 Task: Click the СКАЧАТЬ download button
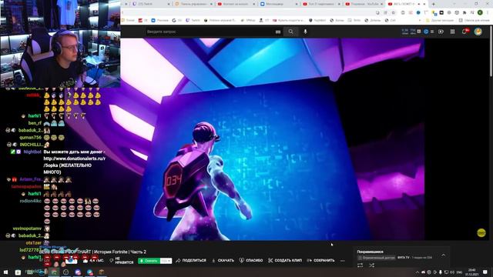coord(223,260)
